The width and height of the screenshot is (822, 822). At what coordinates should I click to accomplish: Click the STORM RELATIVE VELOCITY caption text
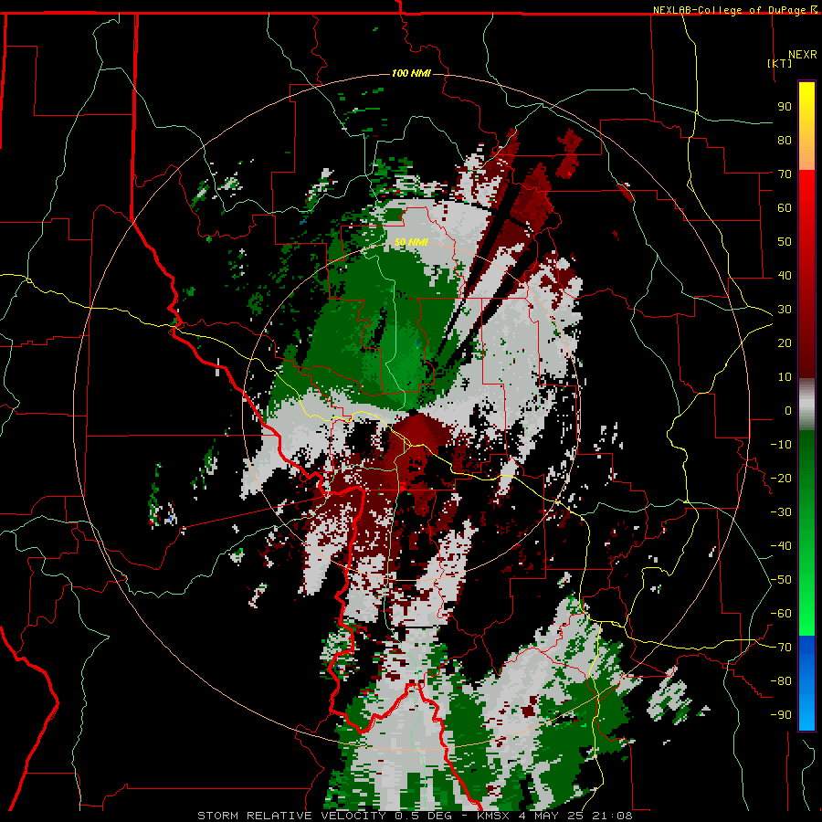[x=291, y=816]
